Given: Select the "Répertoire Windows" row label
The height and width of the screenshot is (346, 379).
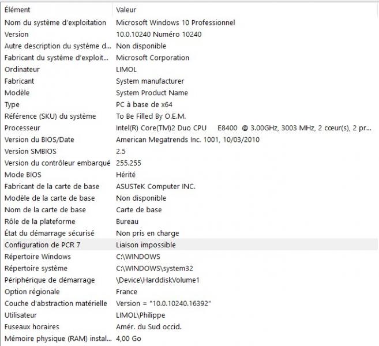Looking at the screenshot, I should click(37, 257).
